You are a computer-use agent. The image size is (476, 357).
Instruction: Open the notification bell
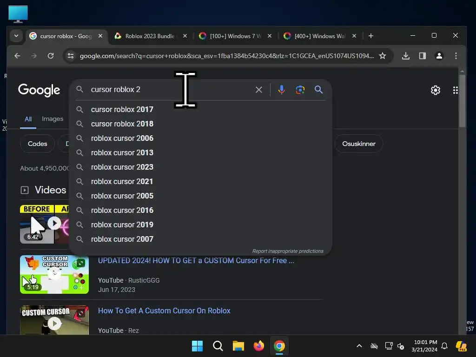coord(444,346)
